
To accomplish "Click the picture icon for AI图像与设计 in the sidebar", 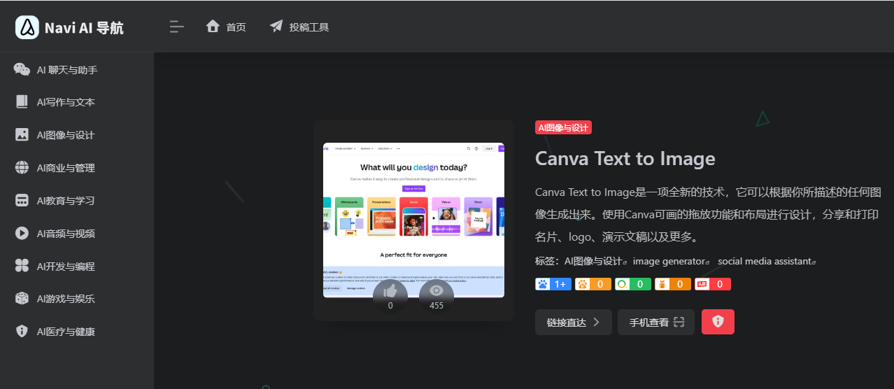I will pyautogui.click(x=22, y=135).
